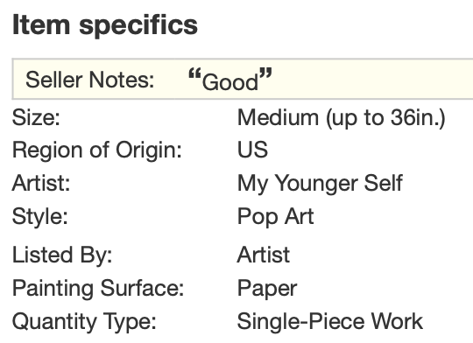Screen dimensions: 473x343
Task: Select the Single-Piece Work value
Action: pyautogui.click(x=330, y=322)
